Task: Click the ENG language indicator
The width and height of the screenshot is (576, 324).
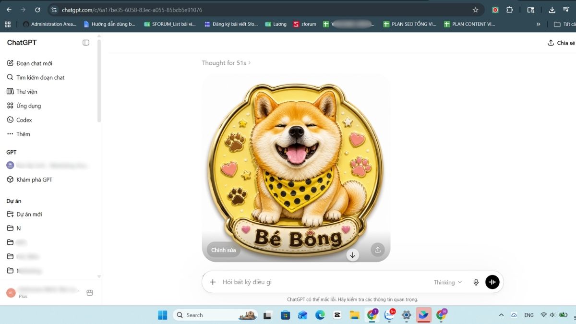Action: pos(529,315)
